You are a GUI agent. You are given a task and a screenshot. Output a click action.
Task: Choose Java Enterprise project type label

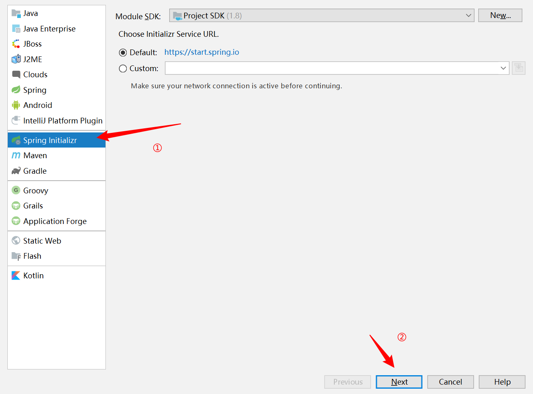(x=49, y=29)
